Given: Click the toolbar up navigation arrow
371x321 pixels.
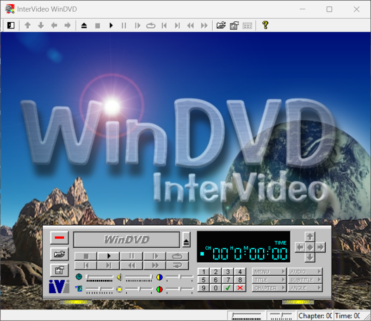Looking at the screenshot, I should [x=28, y=25].
